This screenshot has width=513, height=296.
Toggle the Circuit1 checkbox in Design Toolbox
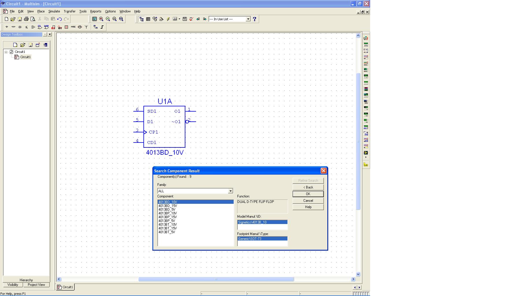coord(12,52)
